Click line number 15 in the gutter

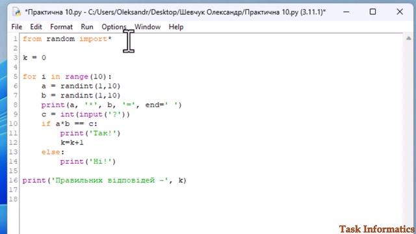click(13, 171)
